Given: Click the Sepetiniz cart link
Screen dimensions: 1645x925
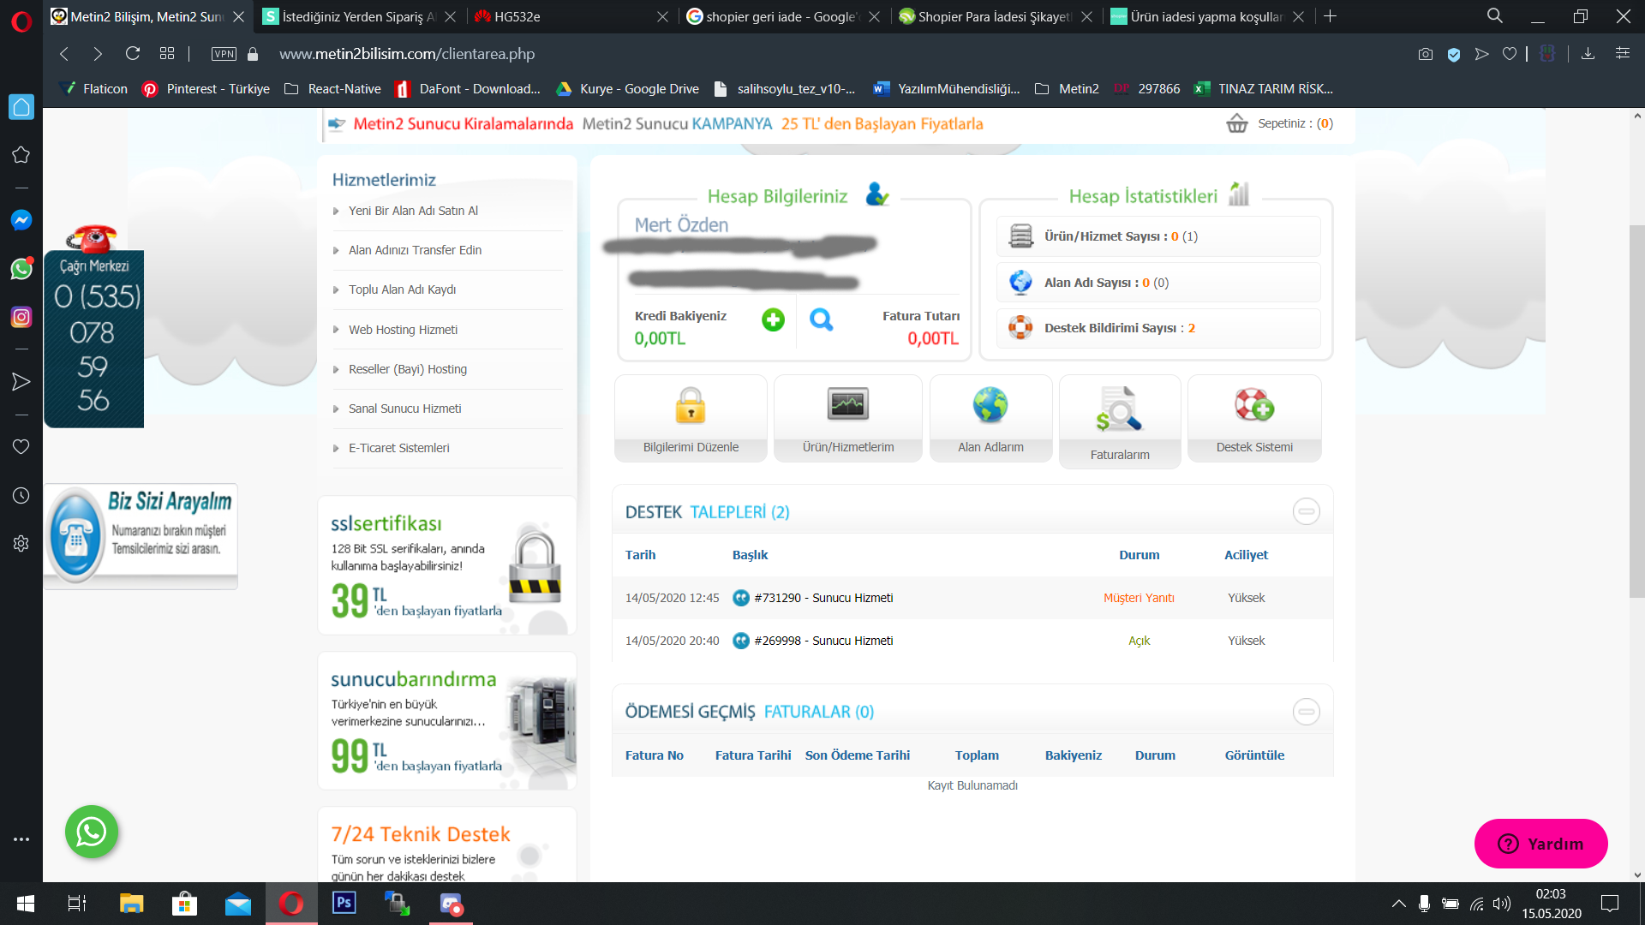Looking at the screenshot, I should pyautogui.click(x=1295, y=123).
